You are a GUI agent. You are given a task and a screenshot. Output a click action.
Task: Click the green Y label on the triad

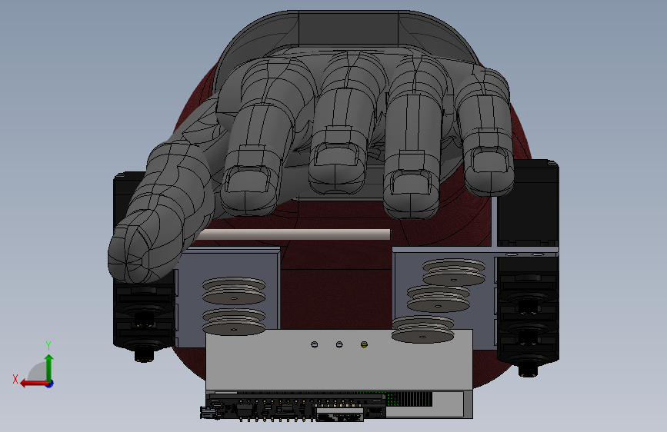pyautogui.click(x=48, y=346)
